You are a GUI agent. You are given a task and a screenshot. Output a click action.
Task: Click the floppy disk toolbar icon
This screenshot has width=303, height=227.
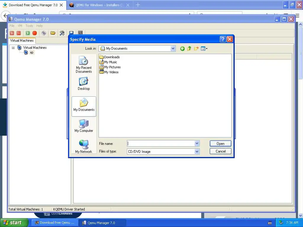[71, 33]
